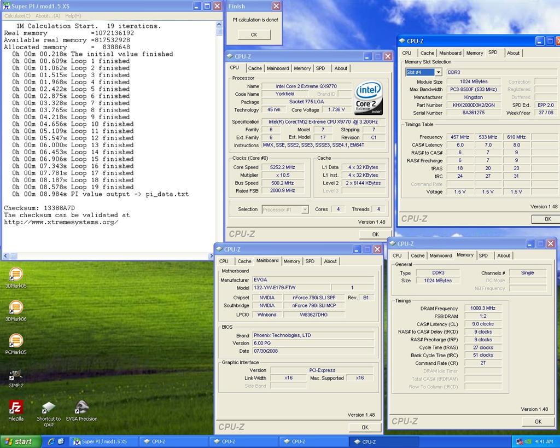Screen dimensions: 560x448
Task: Open the EVGA Precision desktop icon
Action: [81, 410]
